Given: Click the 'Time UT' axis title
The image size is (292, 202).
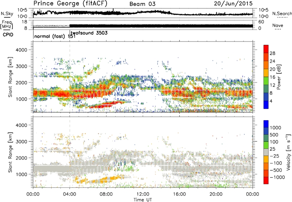Looking at the screenshot, I should click(143, 199).
